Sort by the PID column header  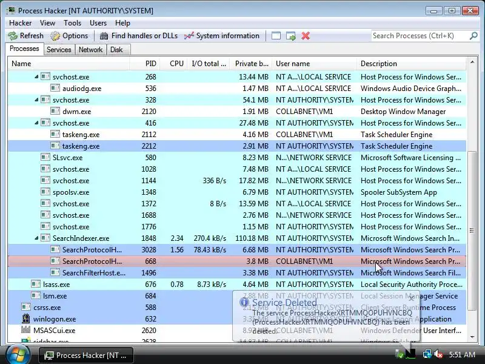tap(145, 64)
